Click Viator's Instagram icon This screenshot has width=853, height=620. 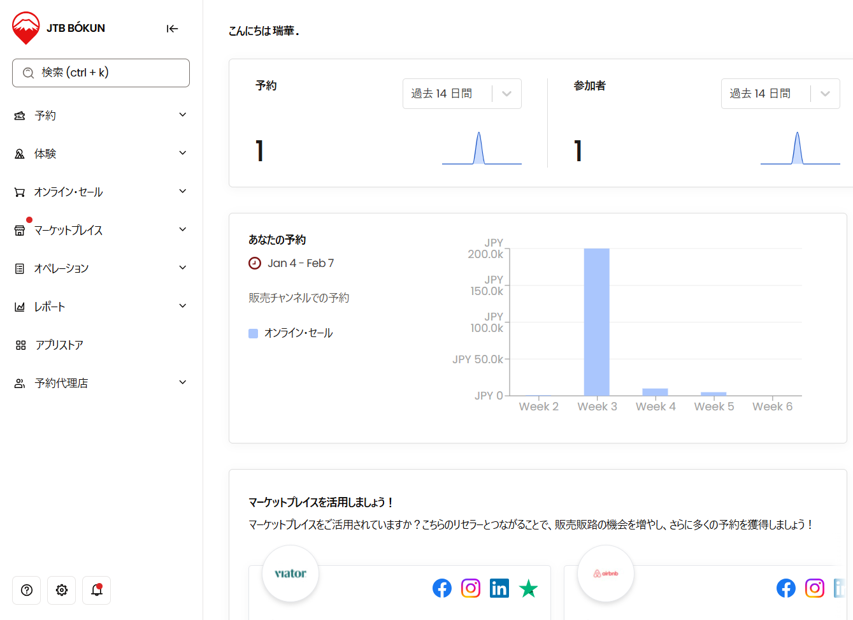click(471, 588)
